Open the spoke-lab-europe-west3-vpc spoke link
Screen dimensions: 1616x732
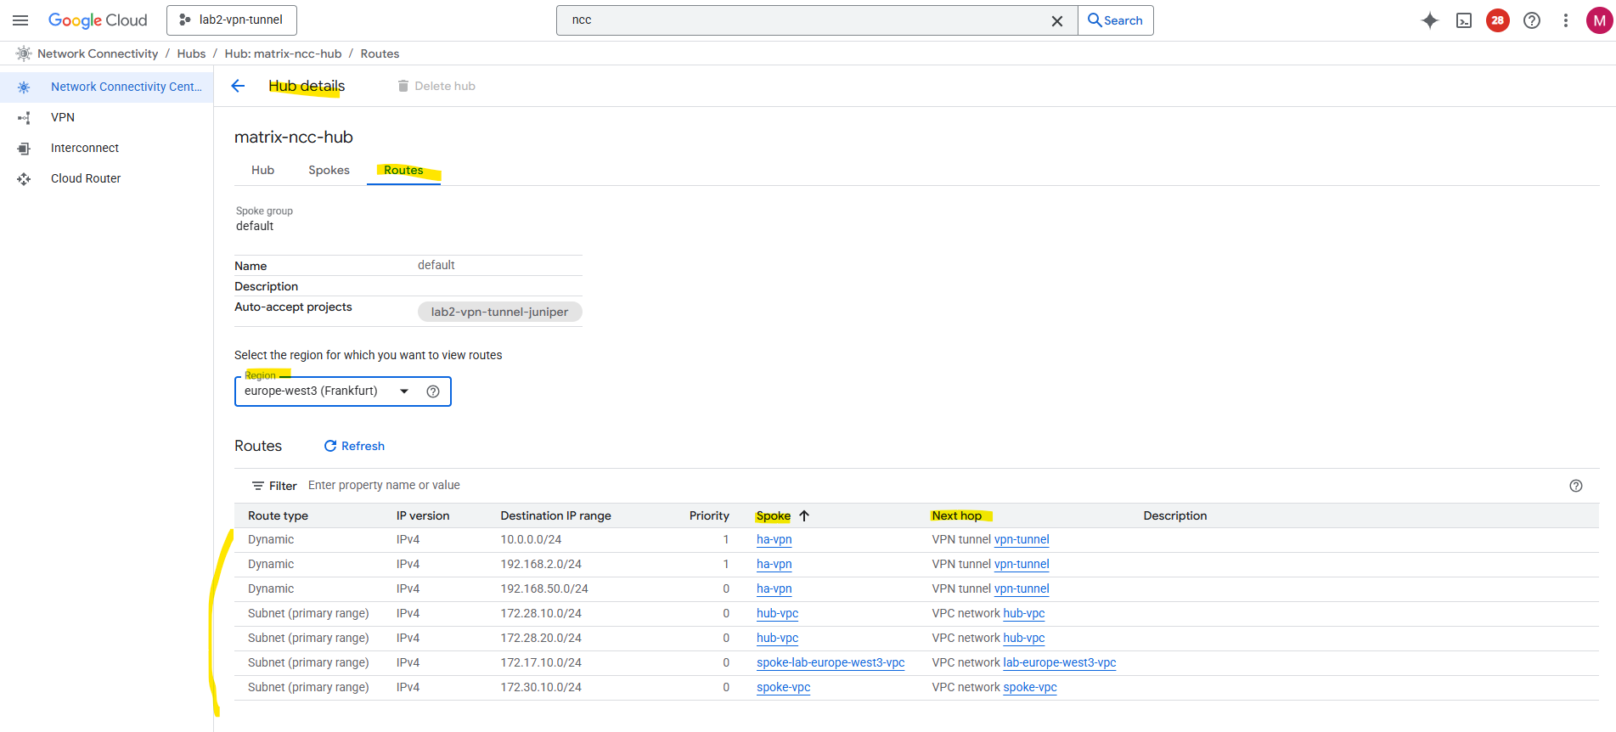point(831,663)
